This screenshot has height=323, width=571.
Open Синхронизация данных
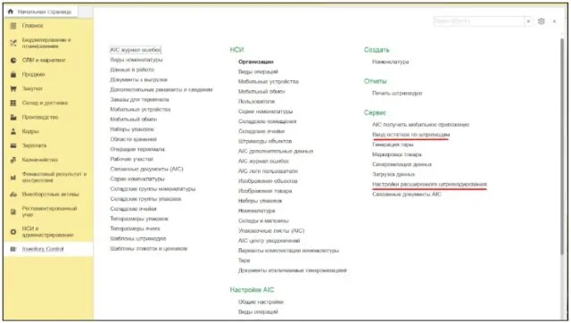coord(402,164)
